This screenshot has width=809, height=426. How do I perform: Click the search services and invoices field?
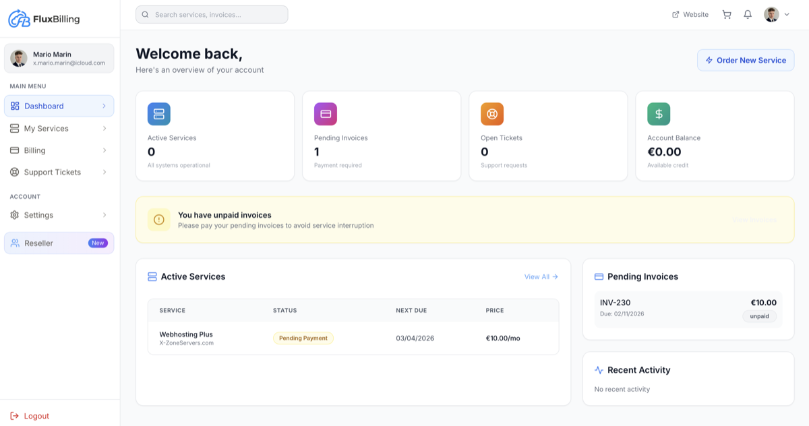(212, 13)
